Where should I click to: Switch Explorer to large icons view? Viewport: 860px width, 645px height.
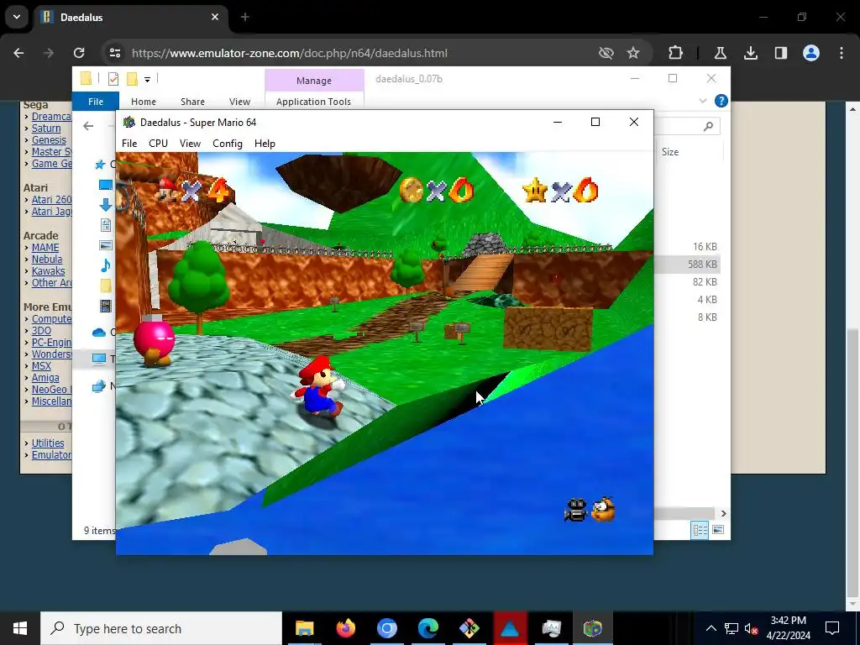pos(717,530)
